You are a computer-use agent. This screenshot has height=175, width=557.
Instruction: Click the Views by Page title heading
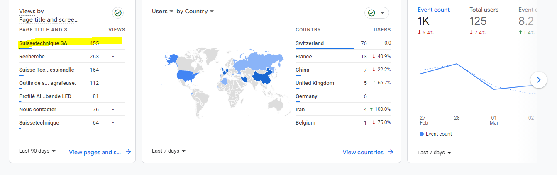tap(49, 15)
